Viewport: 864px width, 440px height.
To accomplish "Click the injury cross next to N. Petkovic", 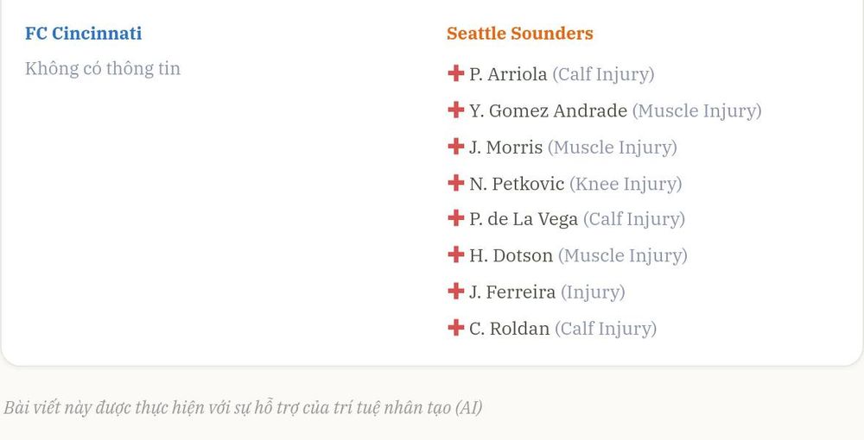I will click(455, 182).
